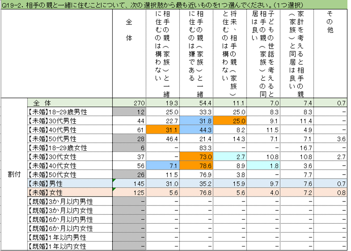The image size is (351, 251).
Task: Select the total count cell 270
Action: [129, 102]
